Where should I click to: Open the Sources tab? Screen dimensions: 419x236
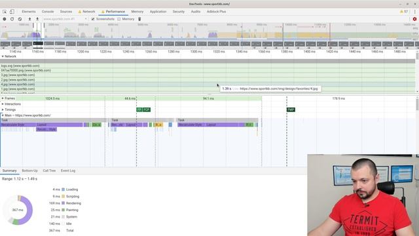pos(65,12)
